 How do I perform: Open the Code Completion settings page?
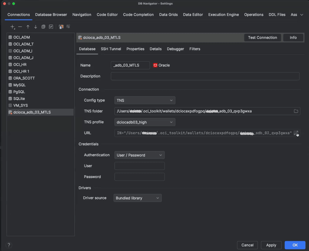point(138,15)
